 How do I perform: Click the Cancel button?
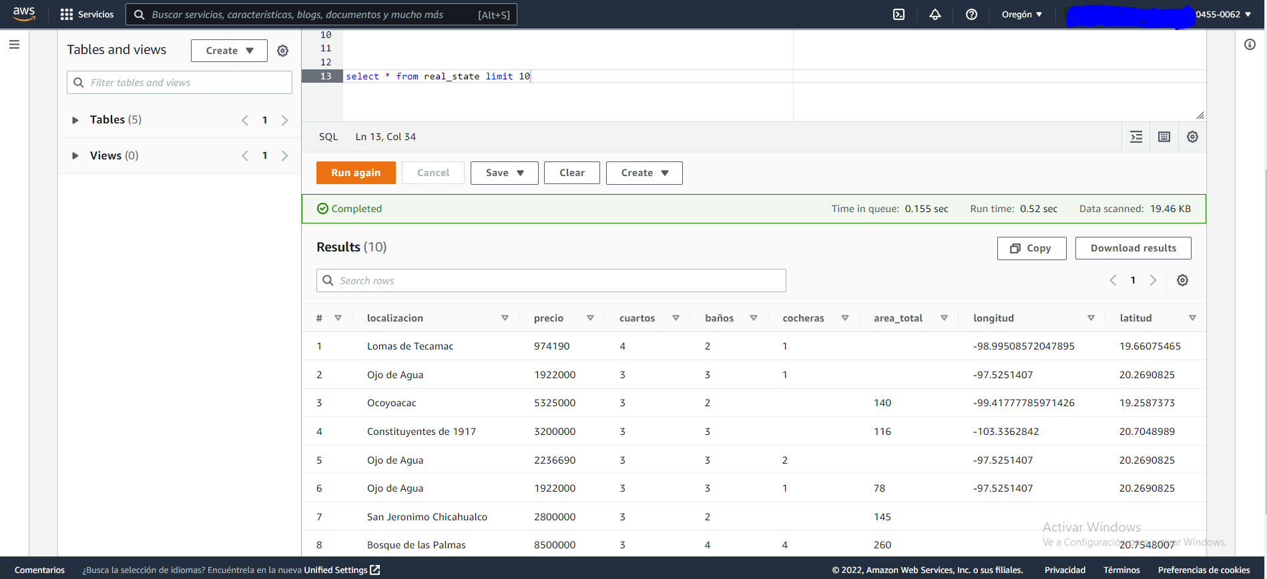[x=433, y=173]
